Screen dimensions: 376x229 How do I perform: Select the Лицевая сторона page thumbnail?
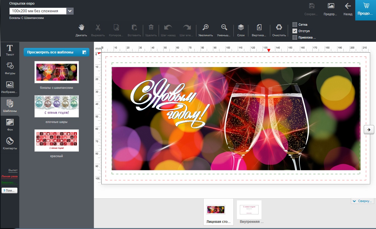pos(219,212)
